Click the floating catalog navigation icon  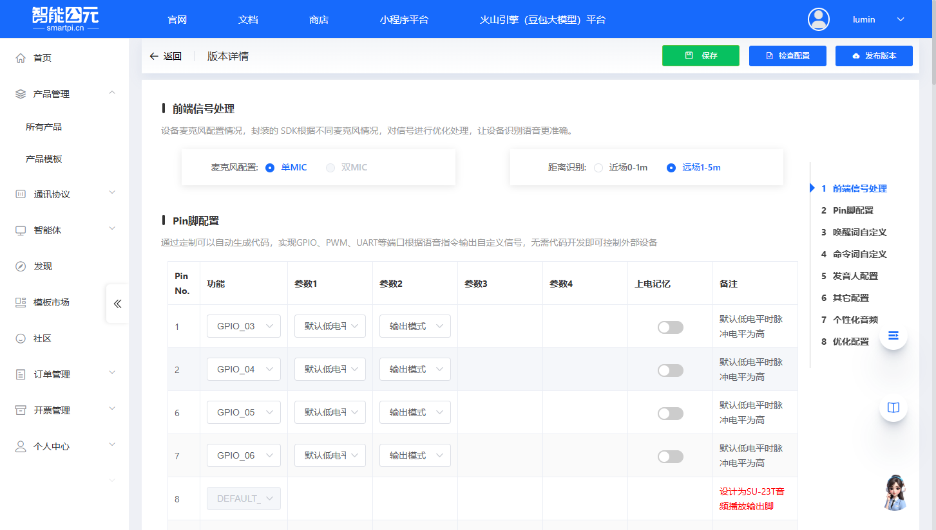click(893, 335)
